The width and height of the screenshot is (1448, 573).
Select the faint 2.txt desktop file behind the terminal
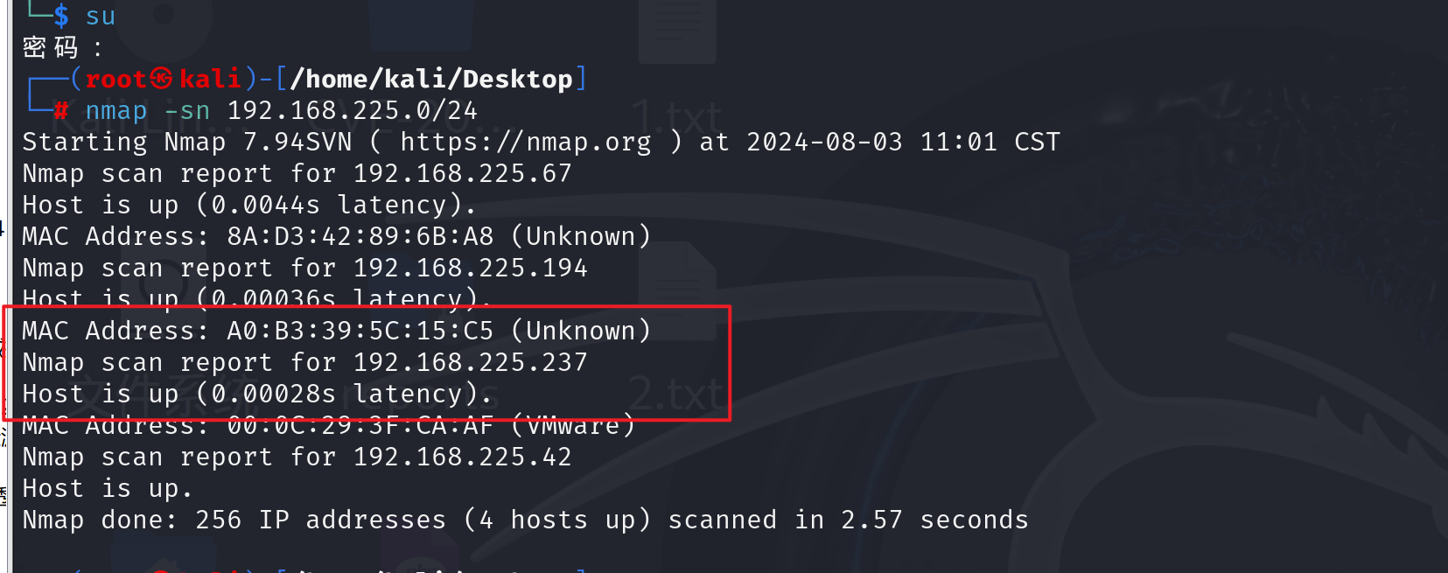pyautogui.click(x=676, y=395)
